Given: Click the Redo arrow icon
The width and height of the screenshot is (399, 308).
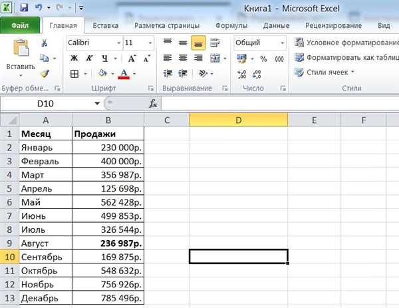Looking at the screenshot, I should click(x=59, y=7).
